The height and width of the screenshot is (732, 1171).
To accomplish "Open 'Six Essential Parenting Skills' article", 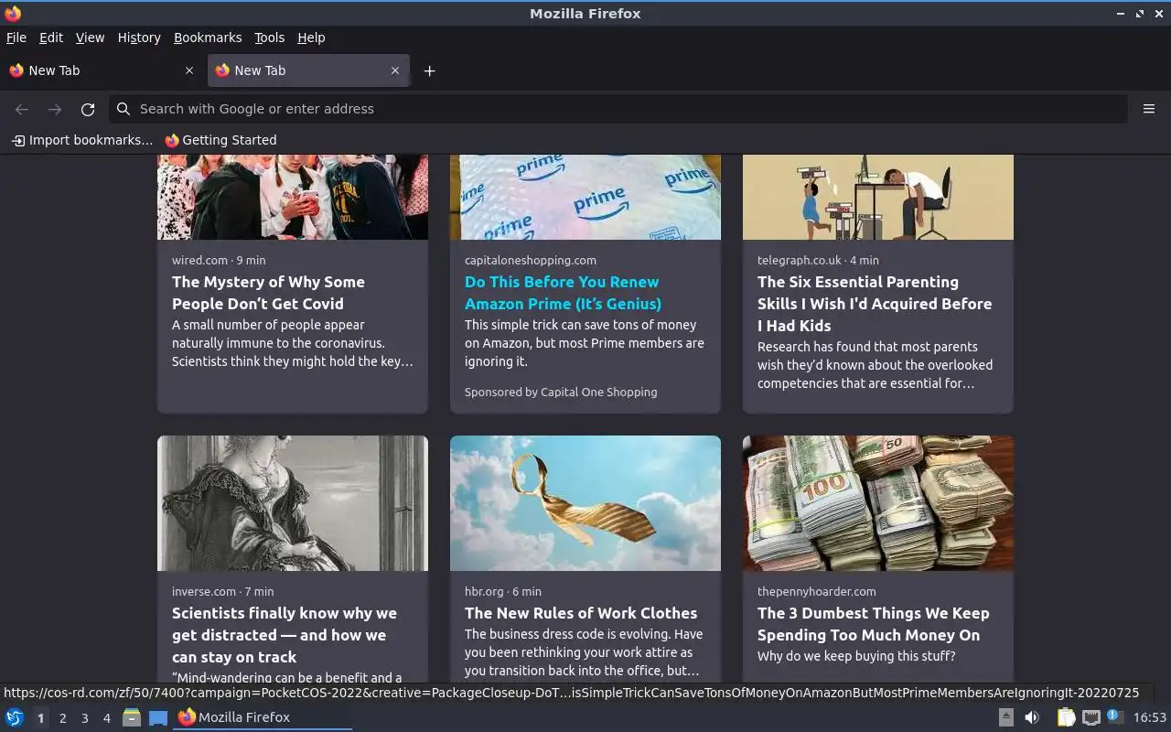I will click(875, 304).
